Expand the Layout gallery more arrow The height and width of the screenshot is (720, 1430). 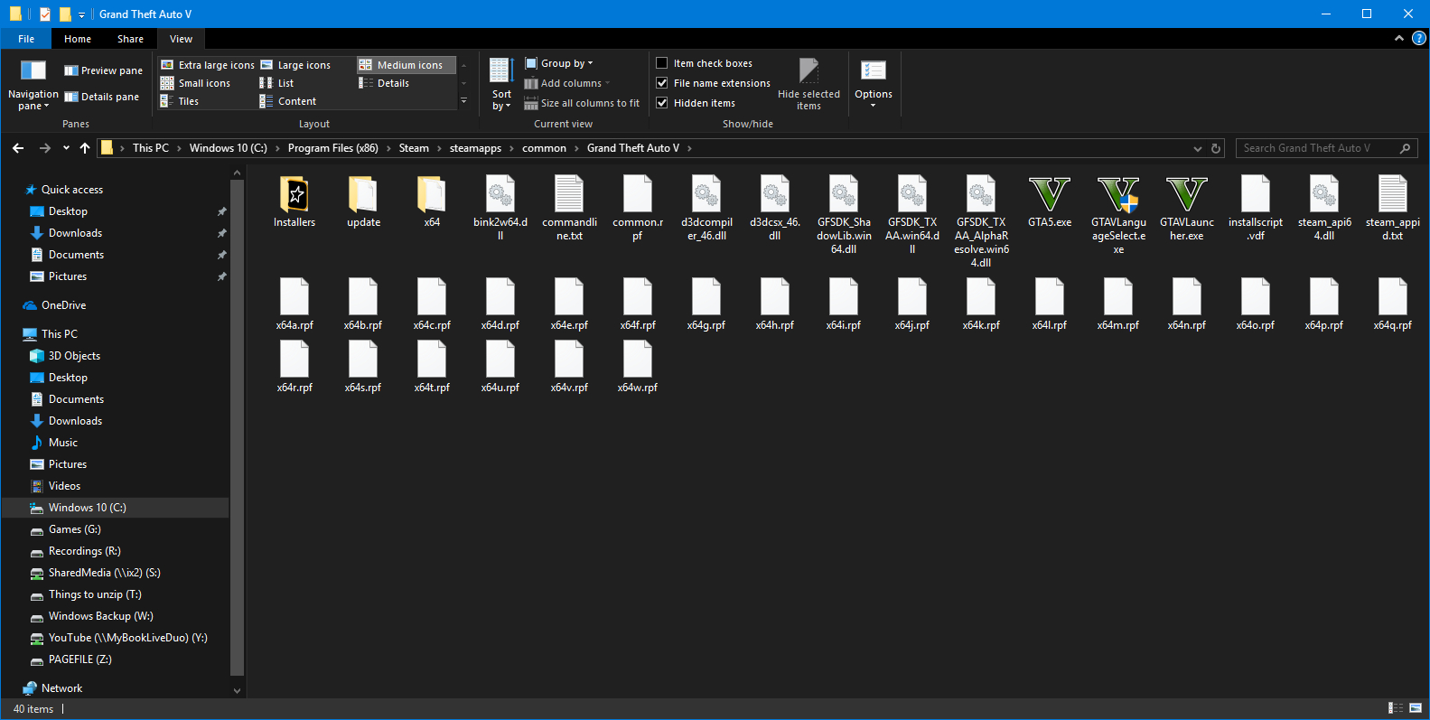[x=463, y=101]
